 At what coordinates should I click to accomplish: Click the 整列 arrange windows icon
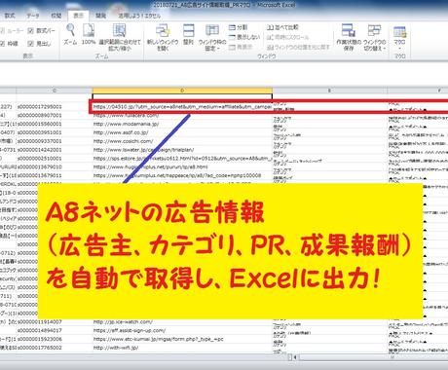point(188,34)
